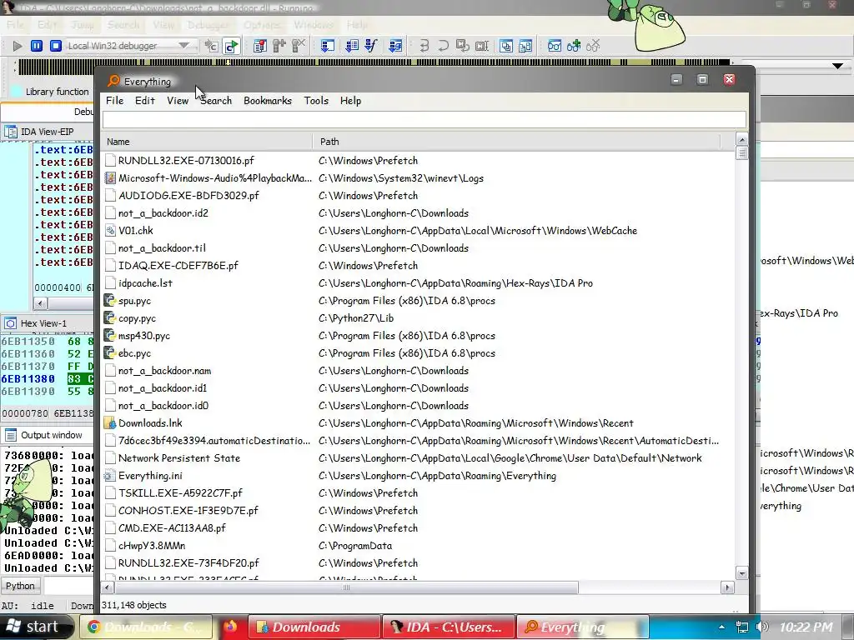The image size is (854, 640).
Task: Select CMD.EXE-AC113AA8.pf file
Action: tap(172, 527)
